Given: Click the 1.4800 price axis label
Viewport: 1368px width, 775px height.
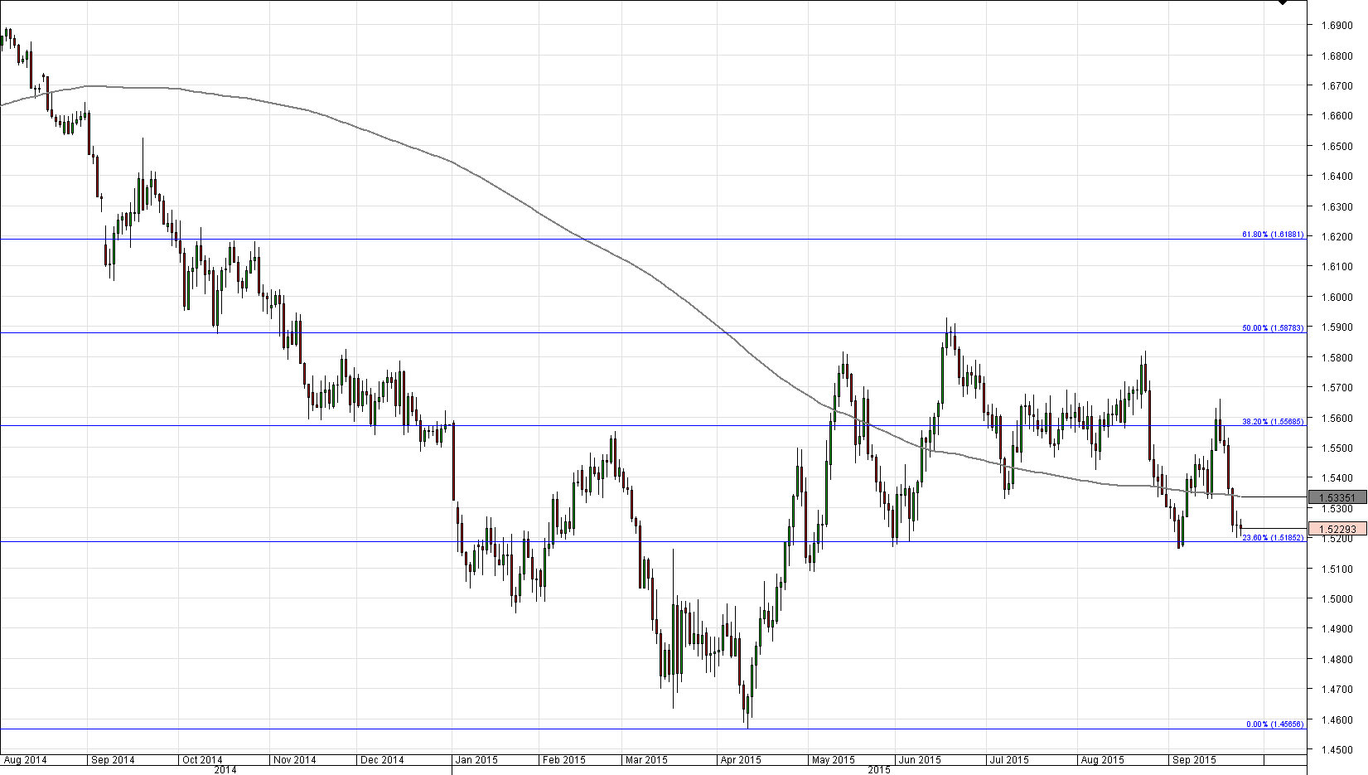Looking at the screenshot, I should 1337,660.
